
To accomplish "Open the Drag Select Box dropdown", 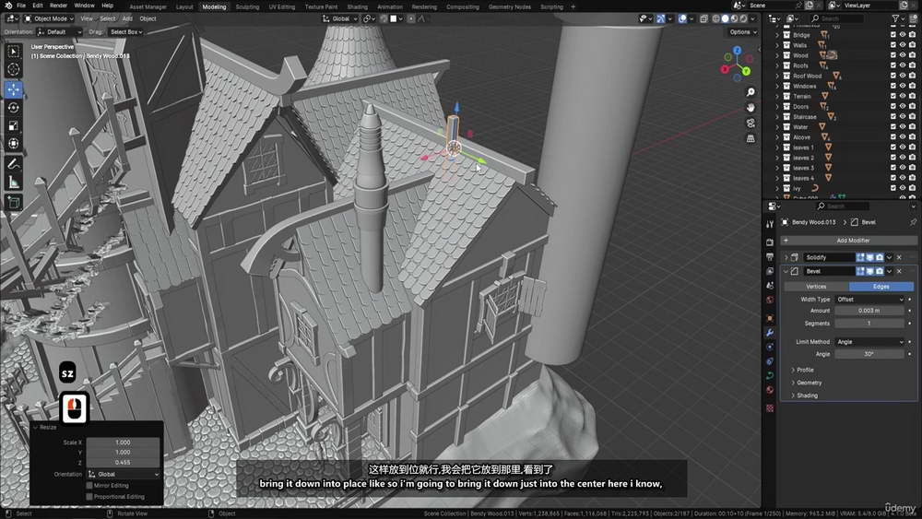I will [x=125, y=31].
